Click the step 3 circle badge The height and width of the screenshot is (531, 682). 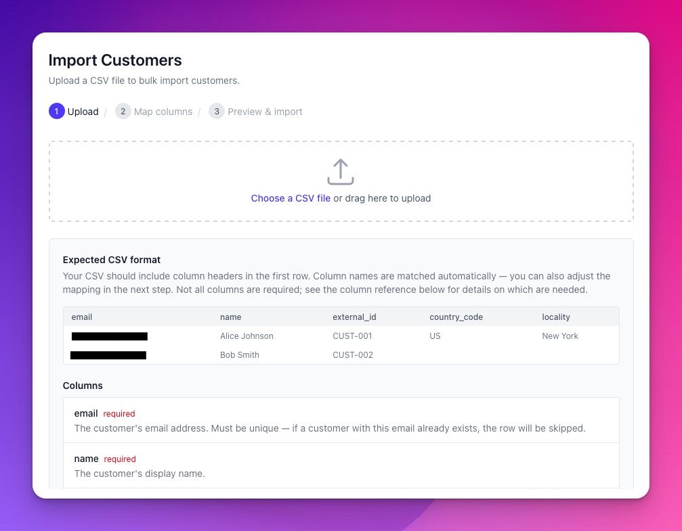pos(217,111)
